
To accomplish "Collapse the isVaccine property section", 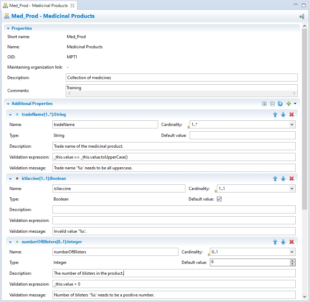I will (10, 179).
